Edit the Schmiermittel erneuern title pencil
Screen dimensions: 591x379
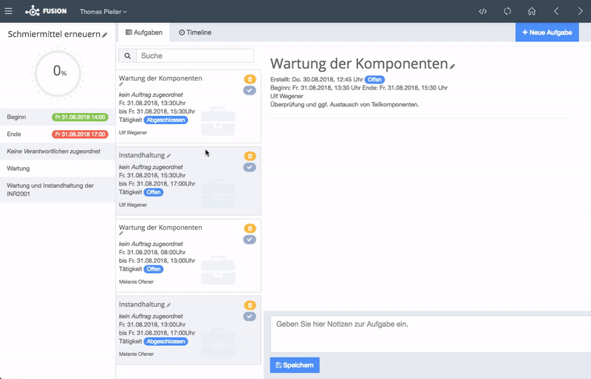coord(105,35)
